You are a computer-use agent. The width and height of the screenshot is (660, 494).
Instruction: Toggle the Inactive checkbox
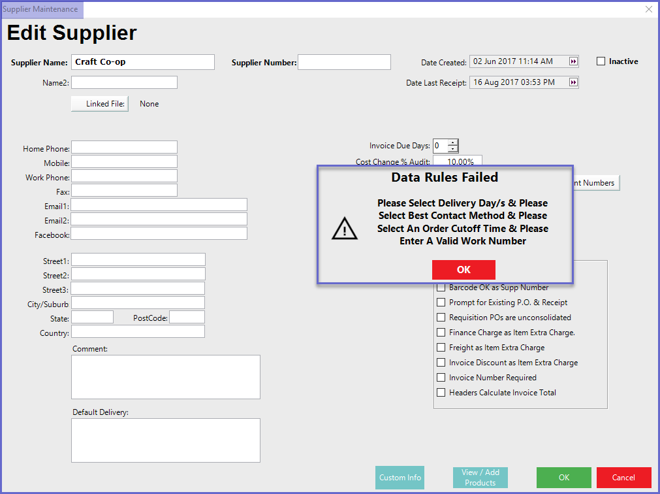point(601,61)
